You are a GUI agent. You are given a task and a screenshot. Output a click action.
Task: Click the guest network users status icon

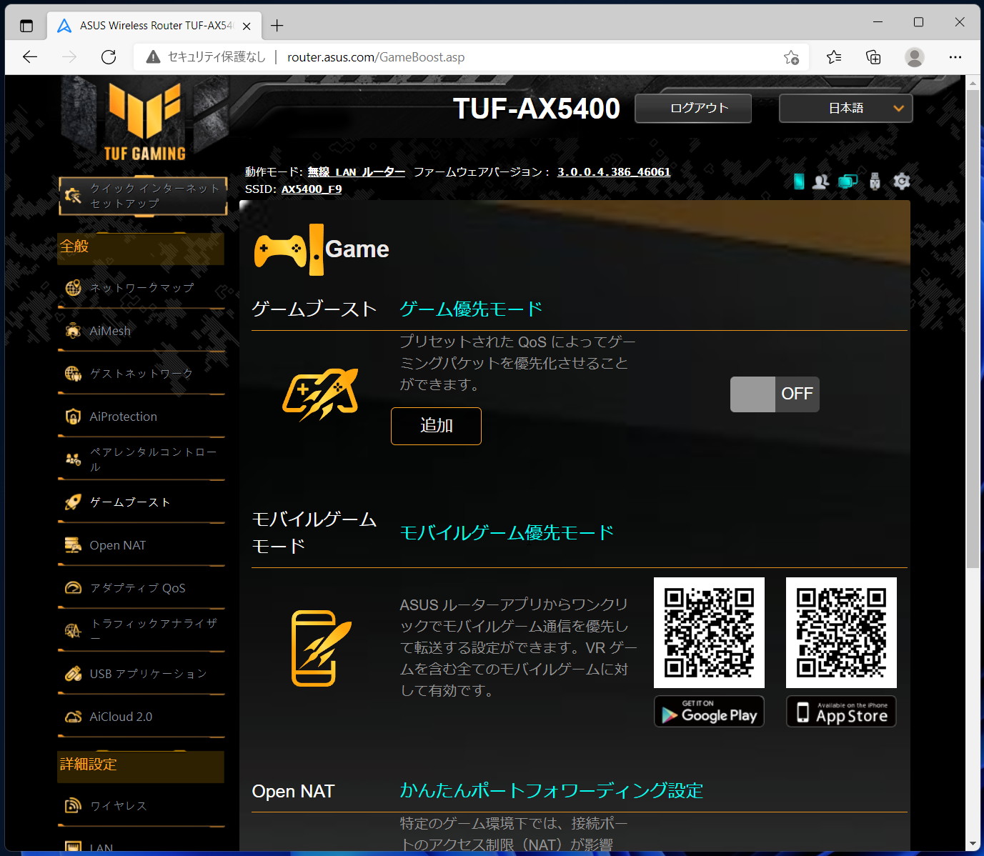(x=821, y=181)
